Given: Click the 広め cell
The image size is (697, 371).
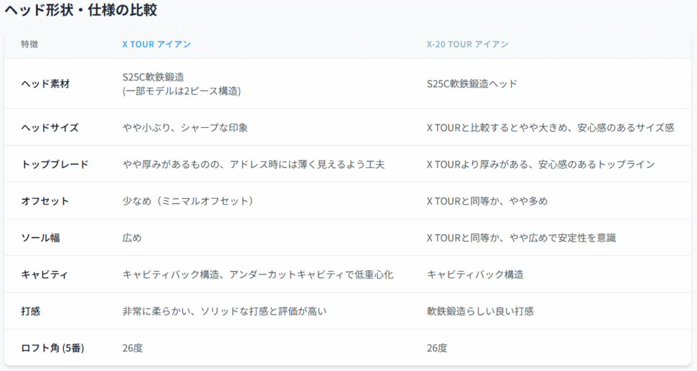Looking at the screenshot, I should (131, 238).
